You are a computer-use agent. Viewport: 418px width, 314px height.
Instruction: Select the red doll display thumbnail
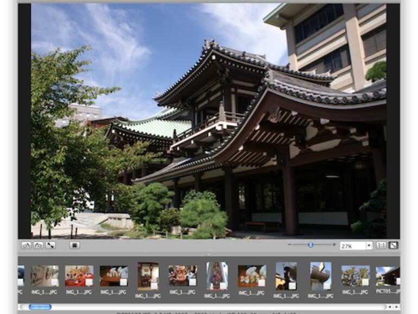tap(79, 276)
